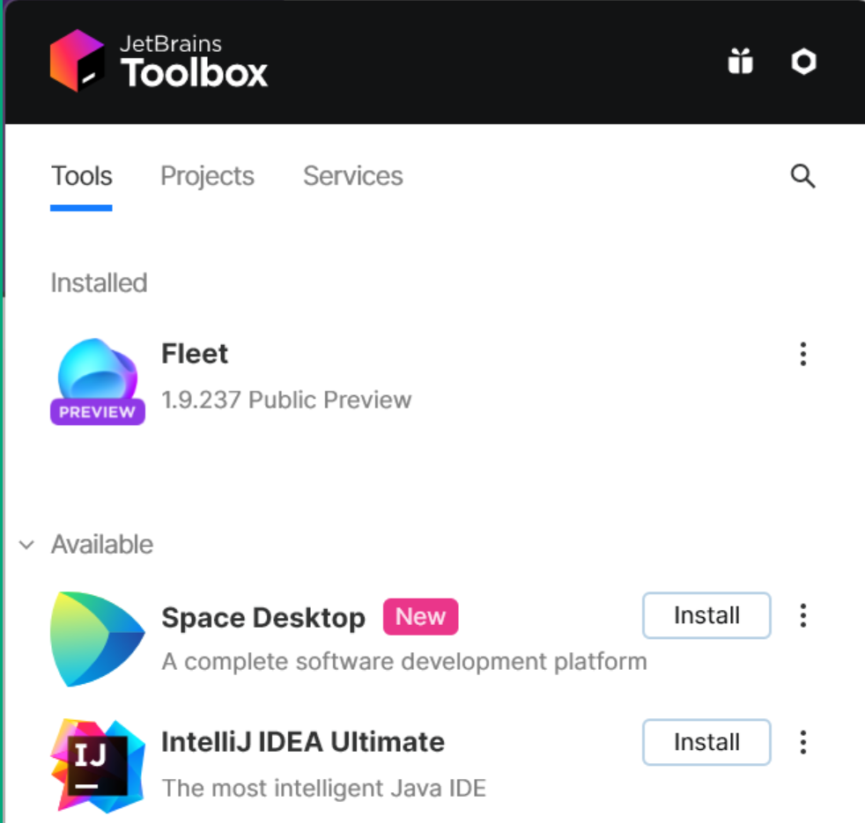Switch to the Projects tab

coord(207,176)
